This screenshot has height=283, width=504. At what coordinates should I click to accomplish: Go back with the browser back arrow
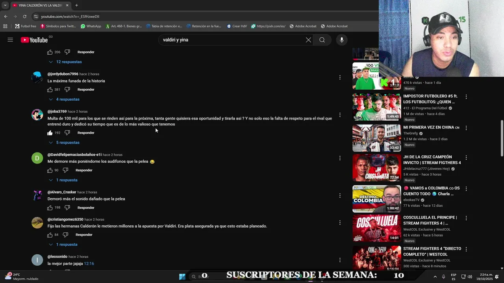click(6, 17)
